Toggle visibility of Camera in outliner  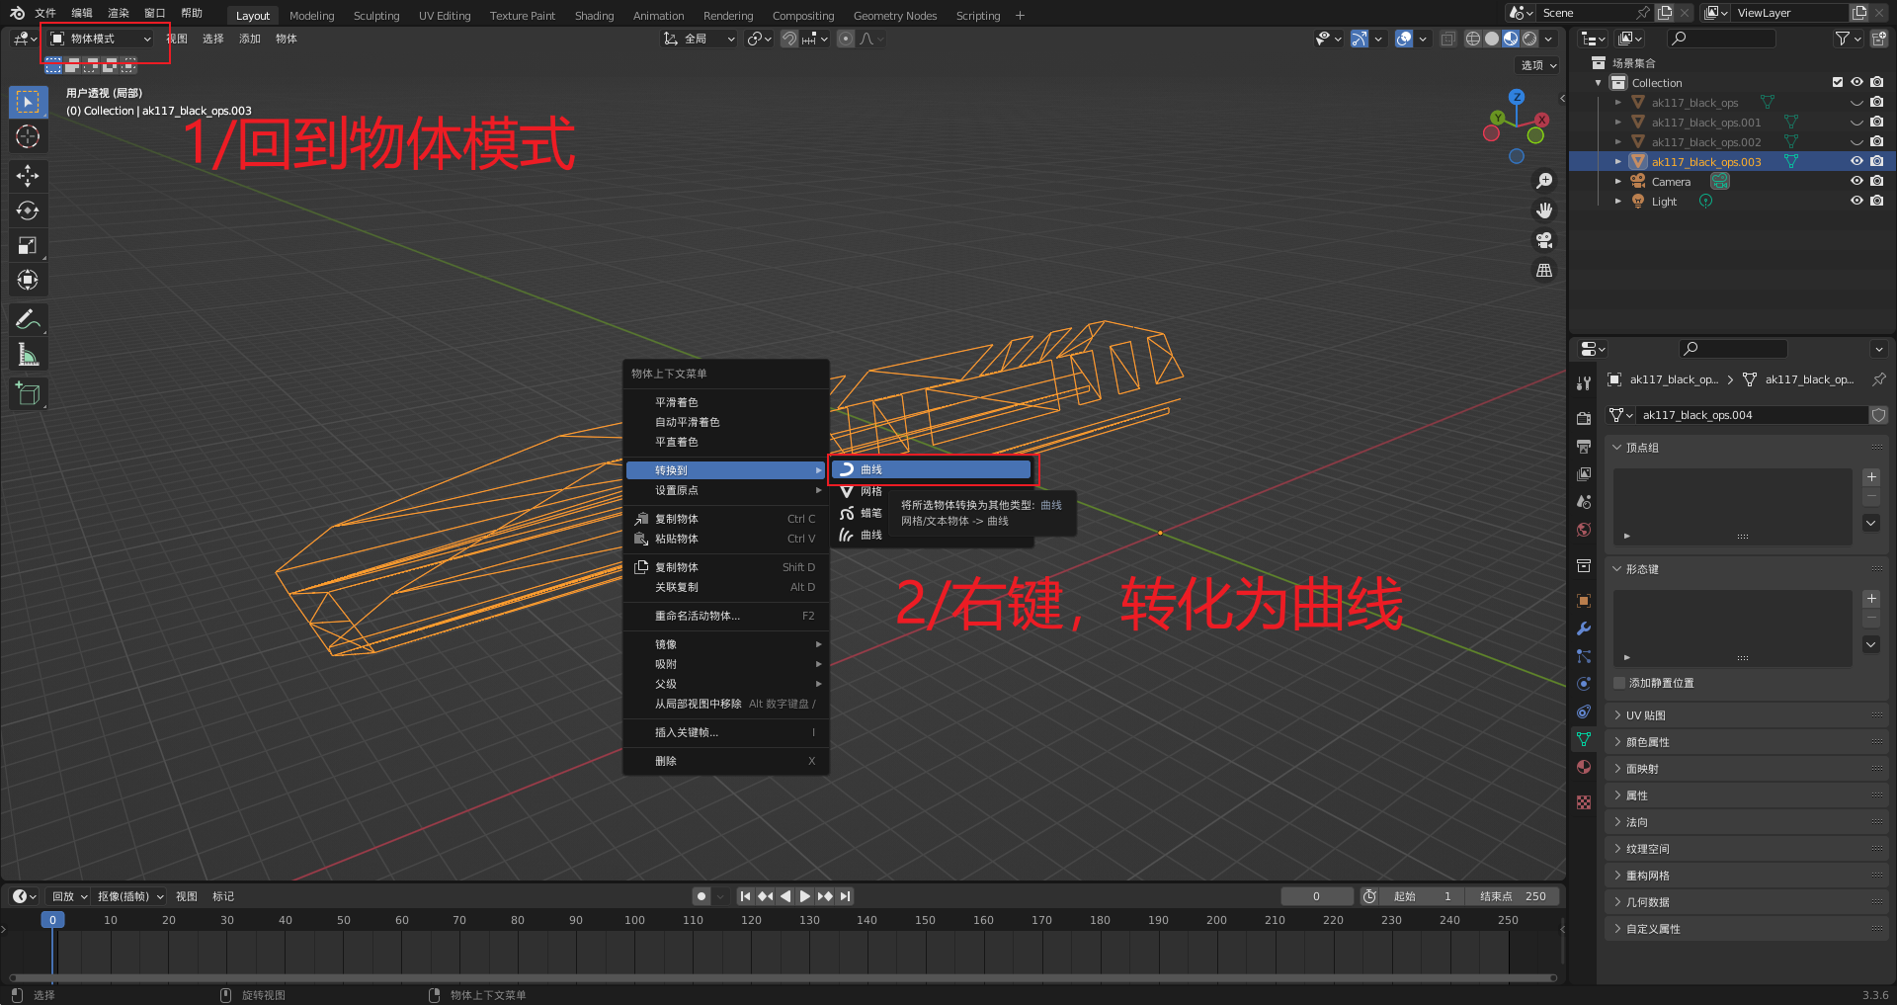tap(1856, 181)
